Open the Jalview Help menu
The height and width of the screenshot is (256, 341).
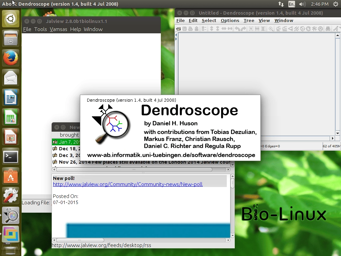coord(76,29)
